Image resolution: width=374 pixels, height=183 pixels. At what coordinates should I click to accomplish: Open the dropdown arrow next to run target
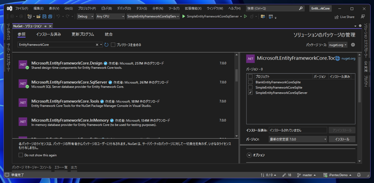coord(241,17)
